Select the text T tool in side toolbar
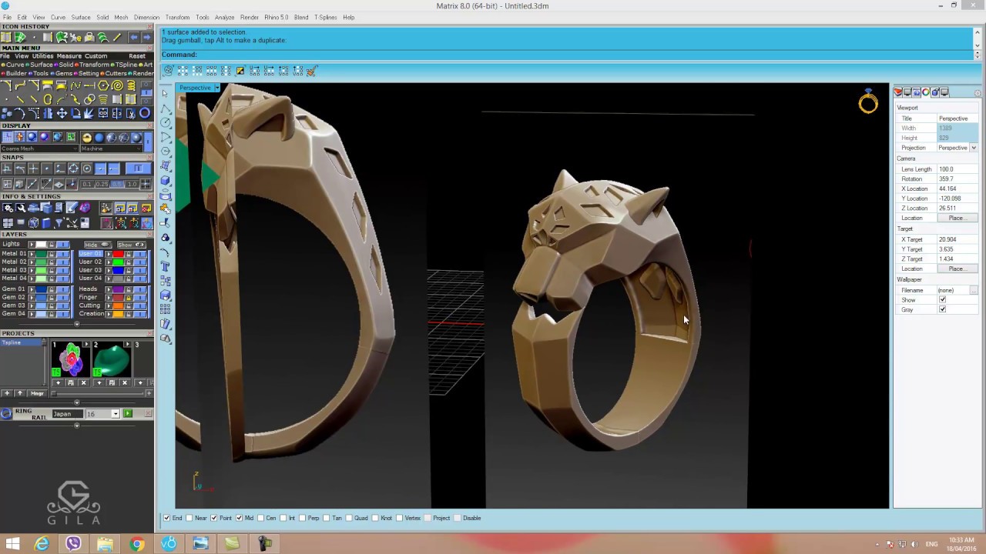 point(166,266)
